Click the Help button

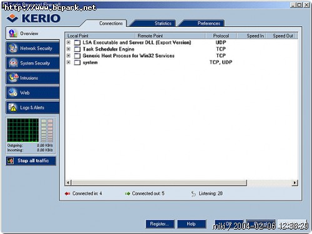coord(192,224)
